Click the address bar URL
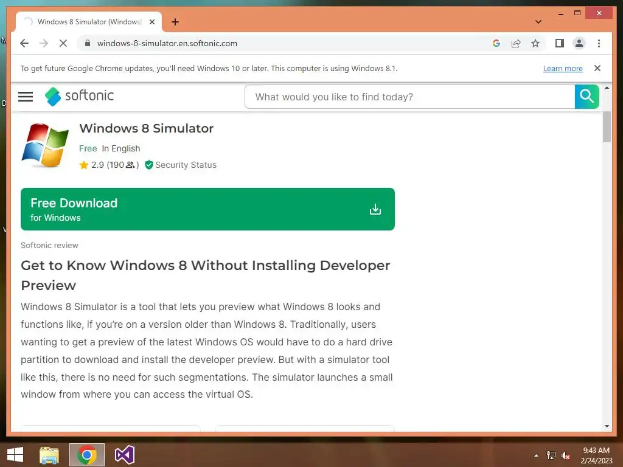 pyautogui.click(x=167, y=43)
